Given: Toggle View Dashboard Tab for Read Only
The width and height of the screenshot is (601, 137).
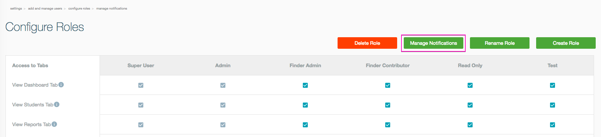Looking at the screenshot, I should point(470,85).
